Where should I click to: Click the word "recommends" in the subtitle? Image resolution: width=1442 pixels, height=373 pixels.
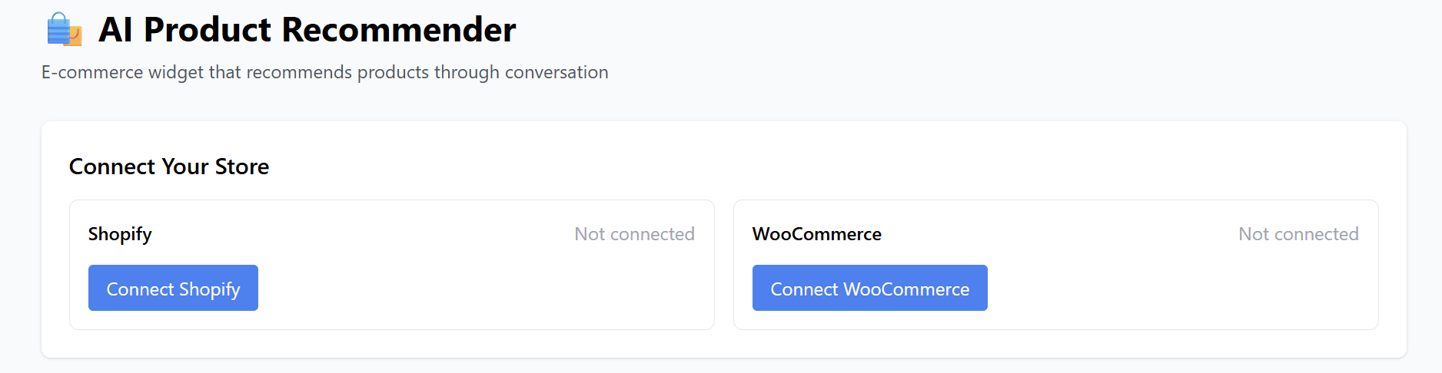pyautogui.click(x=299, y=72)
